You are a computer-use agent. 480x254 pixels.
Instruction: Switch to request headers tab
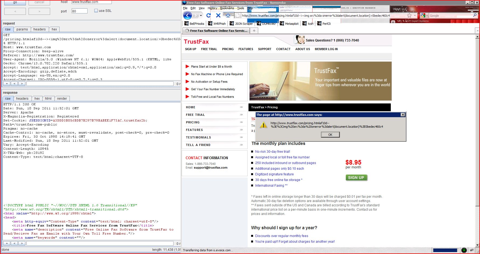pyautogui.click(x=40, y=29)
